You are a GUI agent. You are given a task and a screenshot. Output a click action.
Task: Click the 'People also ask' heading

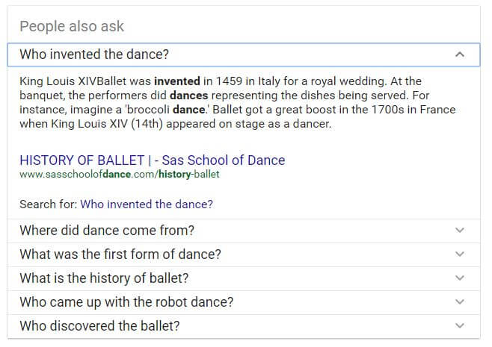(x=72, y=26)
